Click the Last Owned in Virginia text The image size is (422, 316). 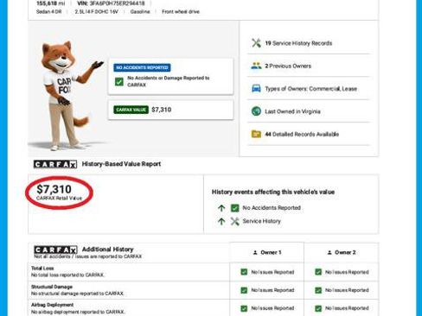tap(292, 111)
